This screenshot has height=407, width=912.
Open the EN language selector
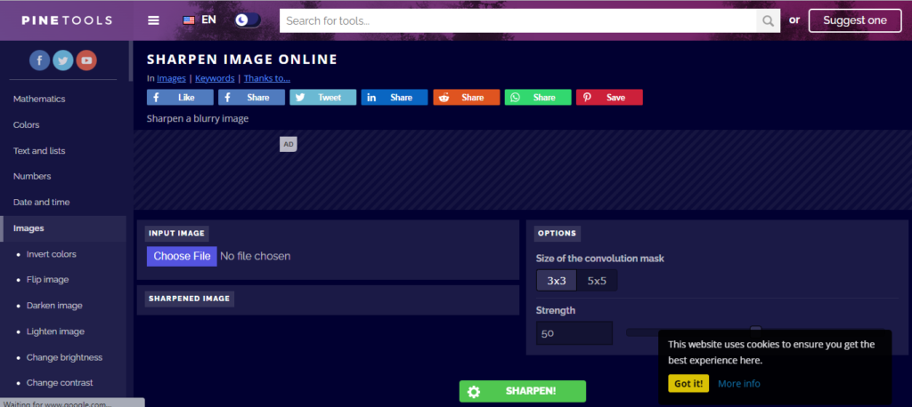199,20
